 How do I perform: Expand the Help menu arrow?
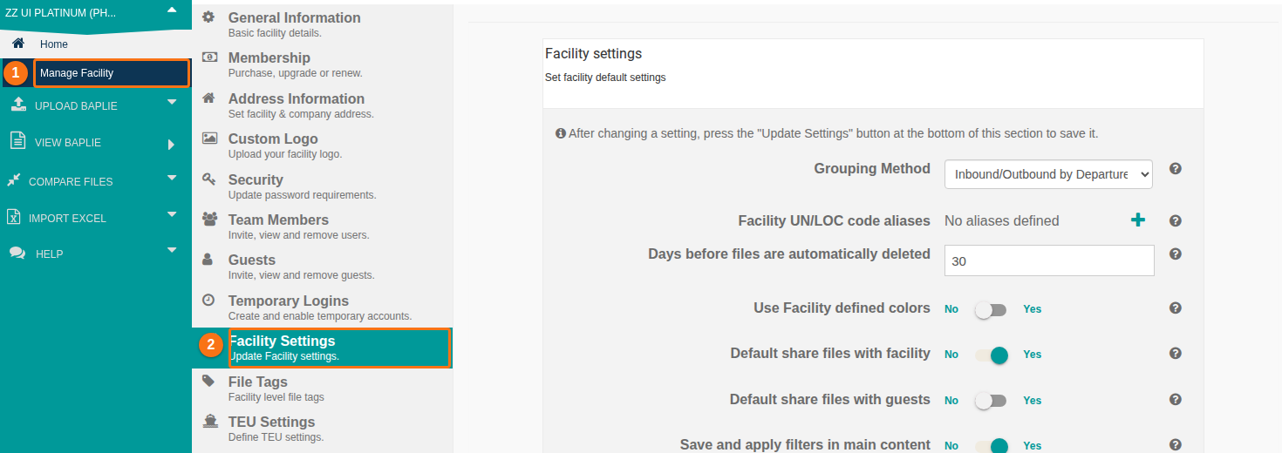point(171,250)
